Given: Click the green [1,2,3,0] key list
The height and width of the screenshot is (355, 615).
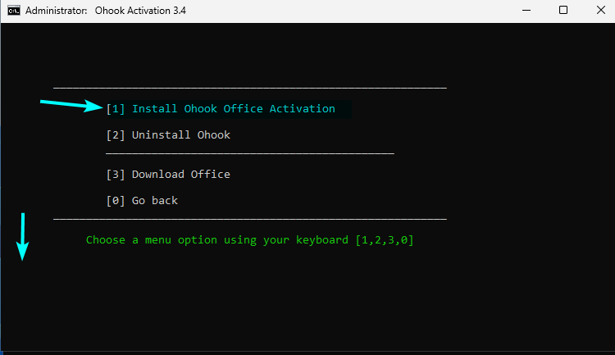Looking at the screenshot, I should (x=385, y=239).
